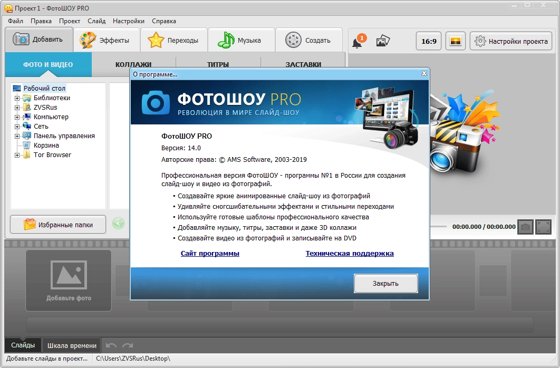The height and width of the screenshot is (368, 560).
Task: Select the Компьютер icon
Action: click(x=27, y=117)
